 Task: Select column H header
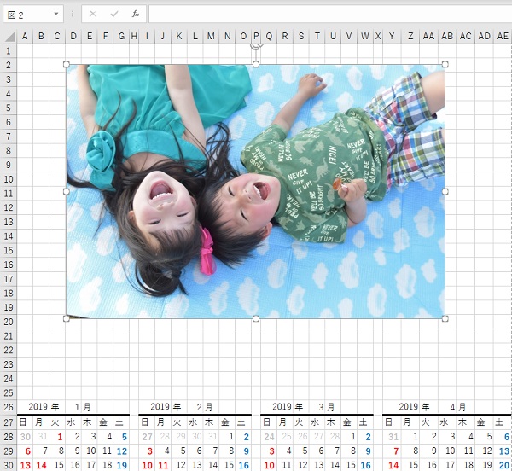coord(134,36)
